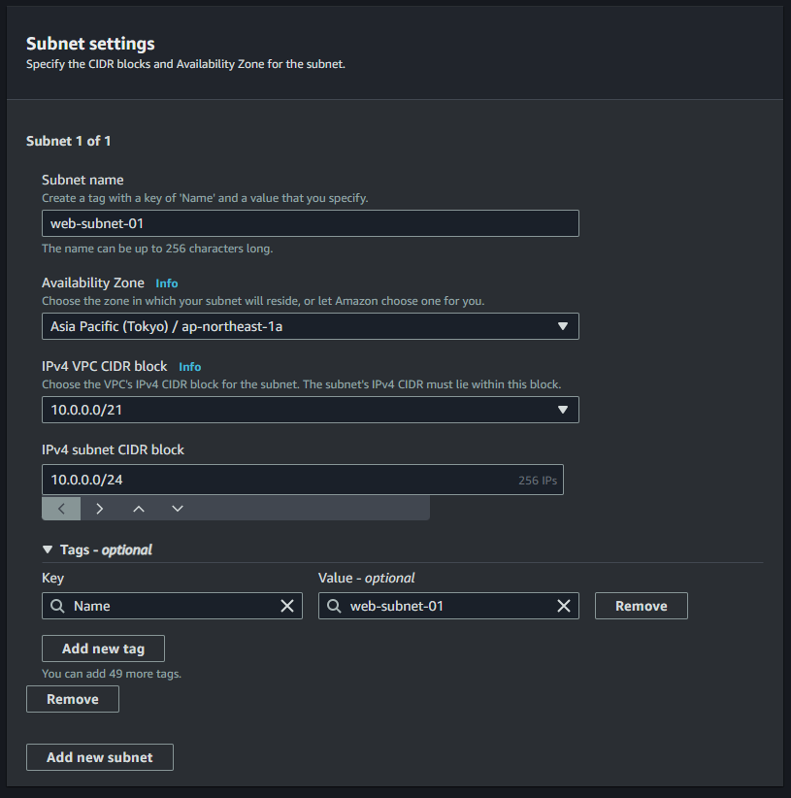Viewport: 791px width, 798px height.
Task: Open Info link beside IPv4 VPC CIDR block
Action: [x=189, y=366]
